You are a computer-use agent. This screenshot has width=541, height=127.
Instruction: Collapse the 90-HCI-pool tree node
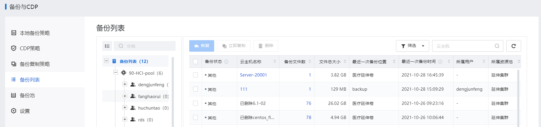(x=116, y=73)
